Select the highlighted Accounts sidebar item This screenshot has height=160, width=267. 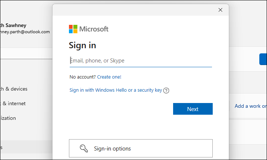tap(26, 147)
